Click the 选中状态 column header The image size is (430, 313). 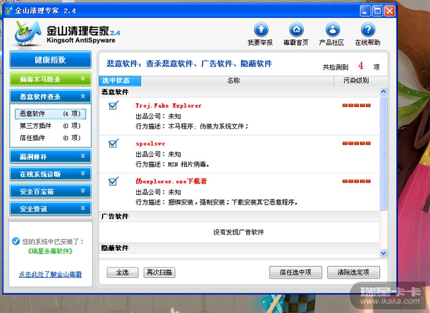click(120, 81)
